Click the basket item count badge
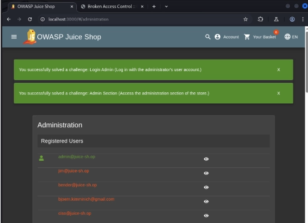 tap(276, 32)
